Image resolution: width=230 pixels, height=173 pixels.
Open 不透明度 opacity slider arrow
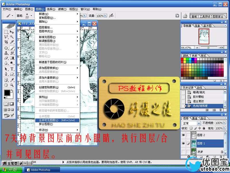(x=225, y=123)
